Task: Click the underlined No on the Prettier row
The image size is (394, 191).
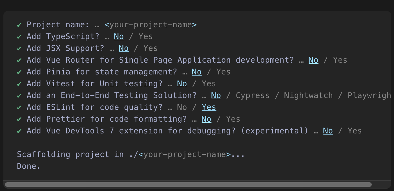Action: [206, 119]
